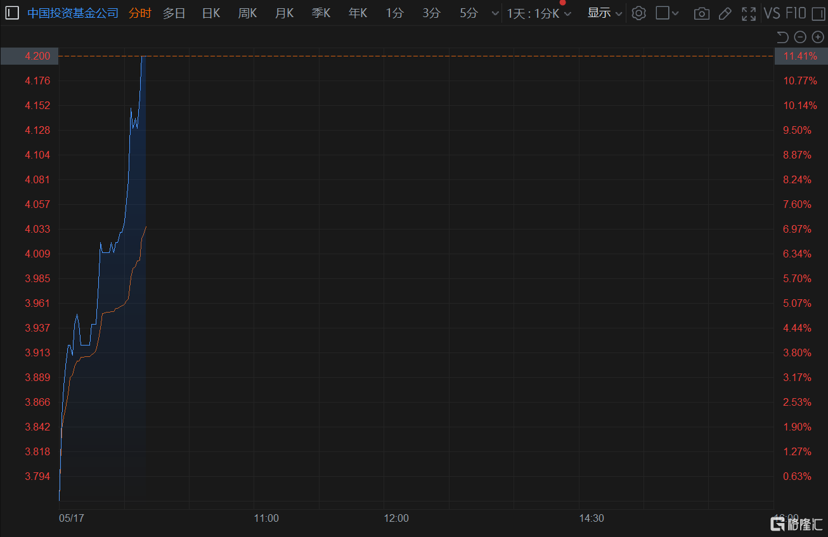828x537 pixels.
Task: Enter fullscreen chart mode
Action: point(749,13)
